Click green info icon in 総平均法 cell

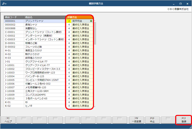click(91, 21)
